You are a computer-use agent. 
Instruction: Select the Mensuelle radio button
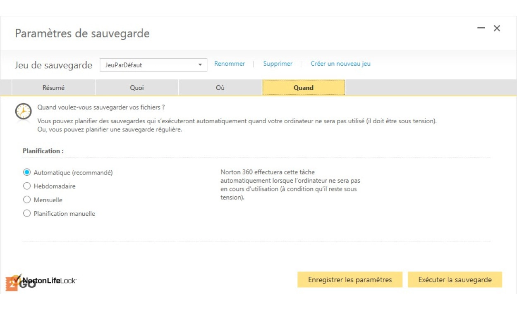(x=27, y=200)
